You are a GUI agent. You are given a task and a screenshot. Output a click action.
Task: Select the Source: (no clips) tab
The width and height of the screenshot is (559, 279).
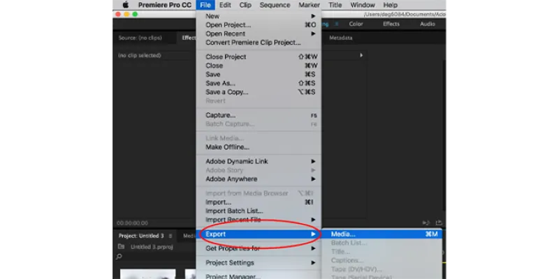(140, 38)
